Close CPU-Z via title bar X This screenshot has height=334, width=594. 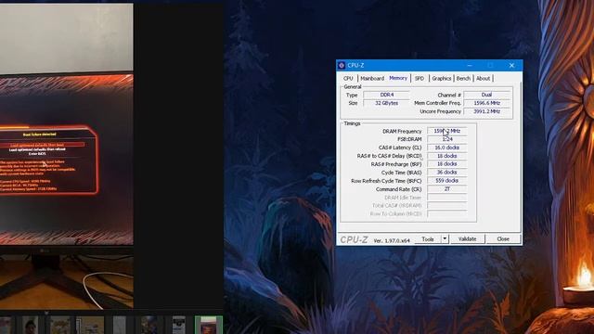[x=511, y=66]
